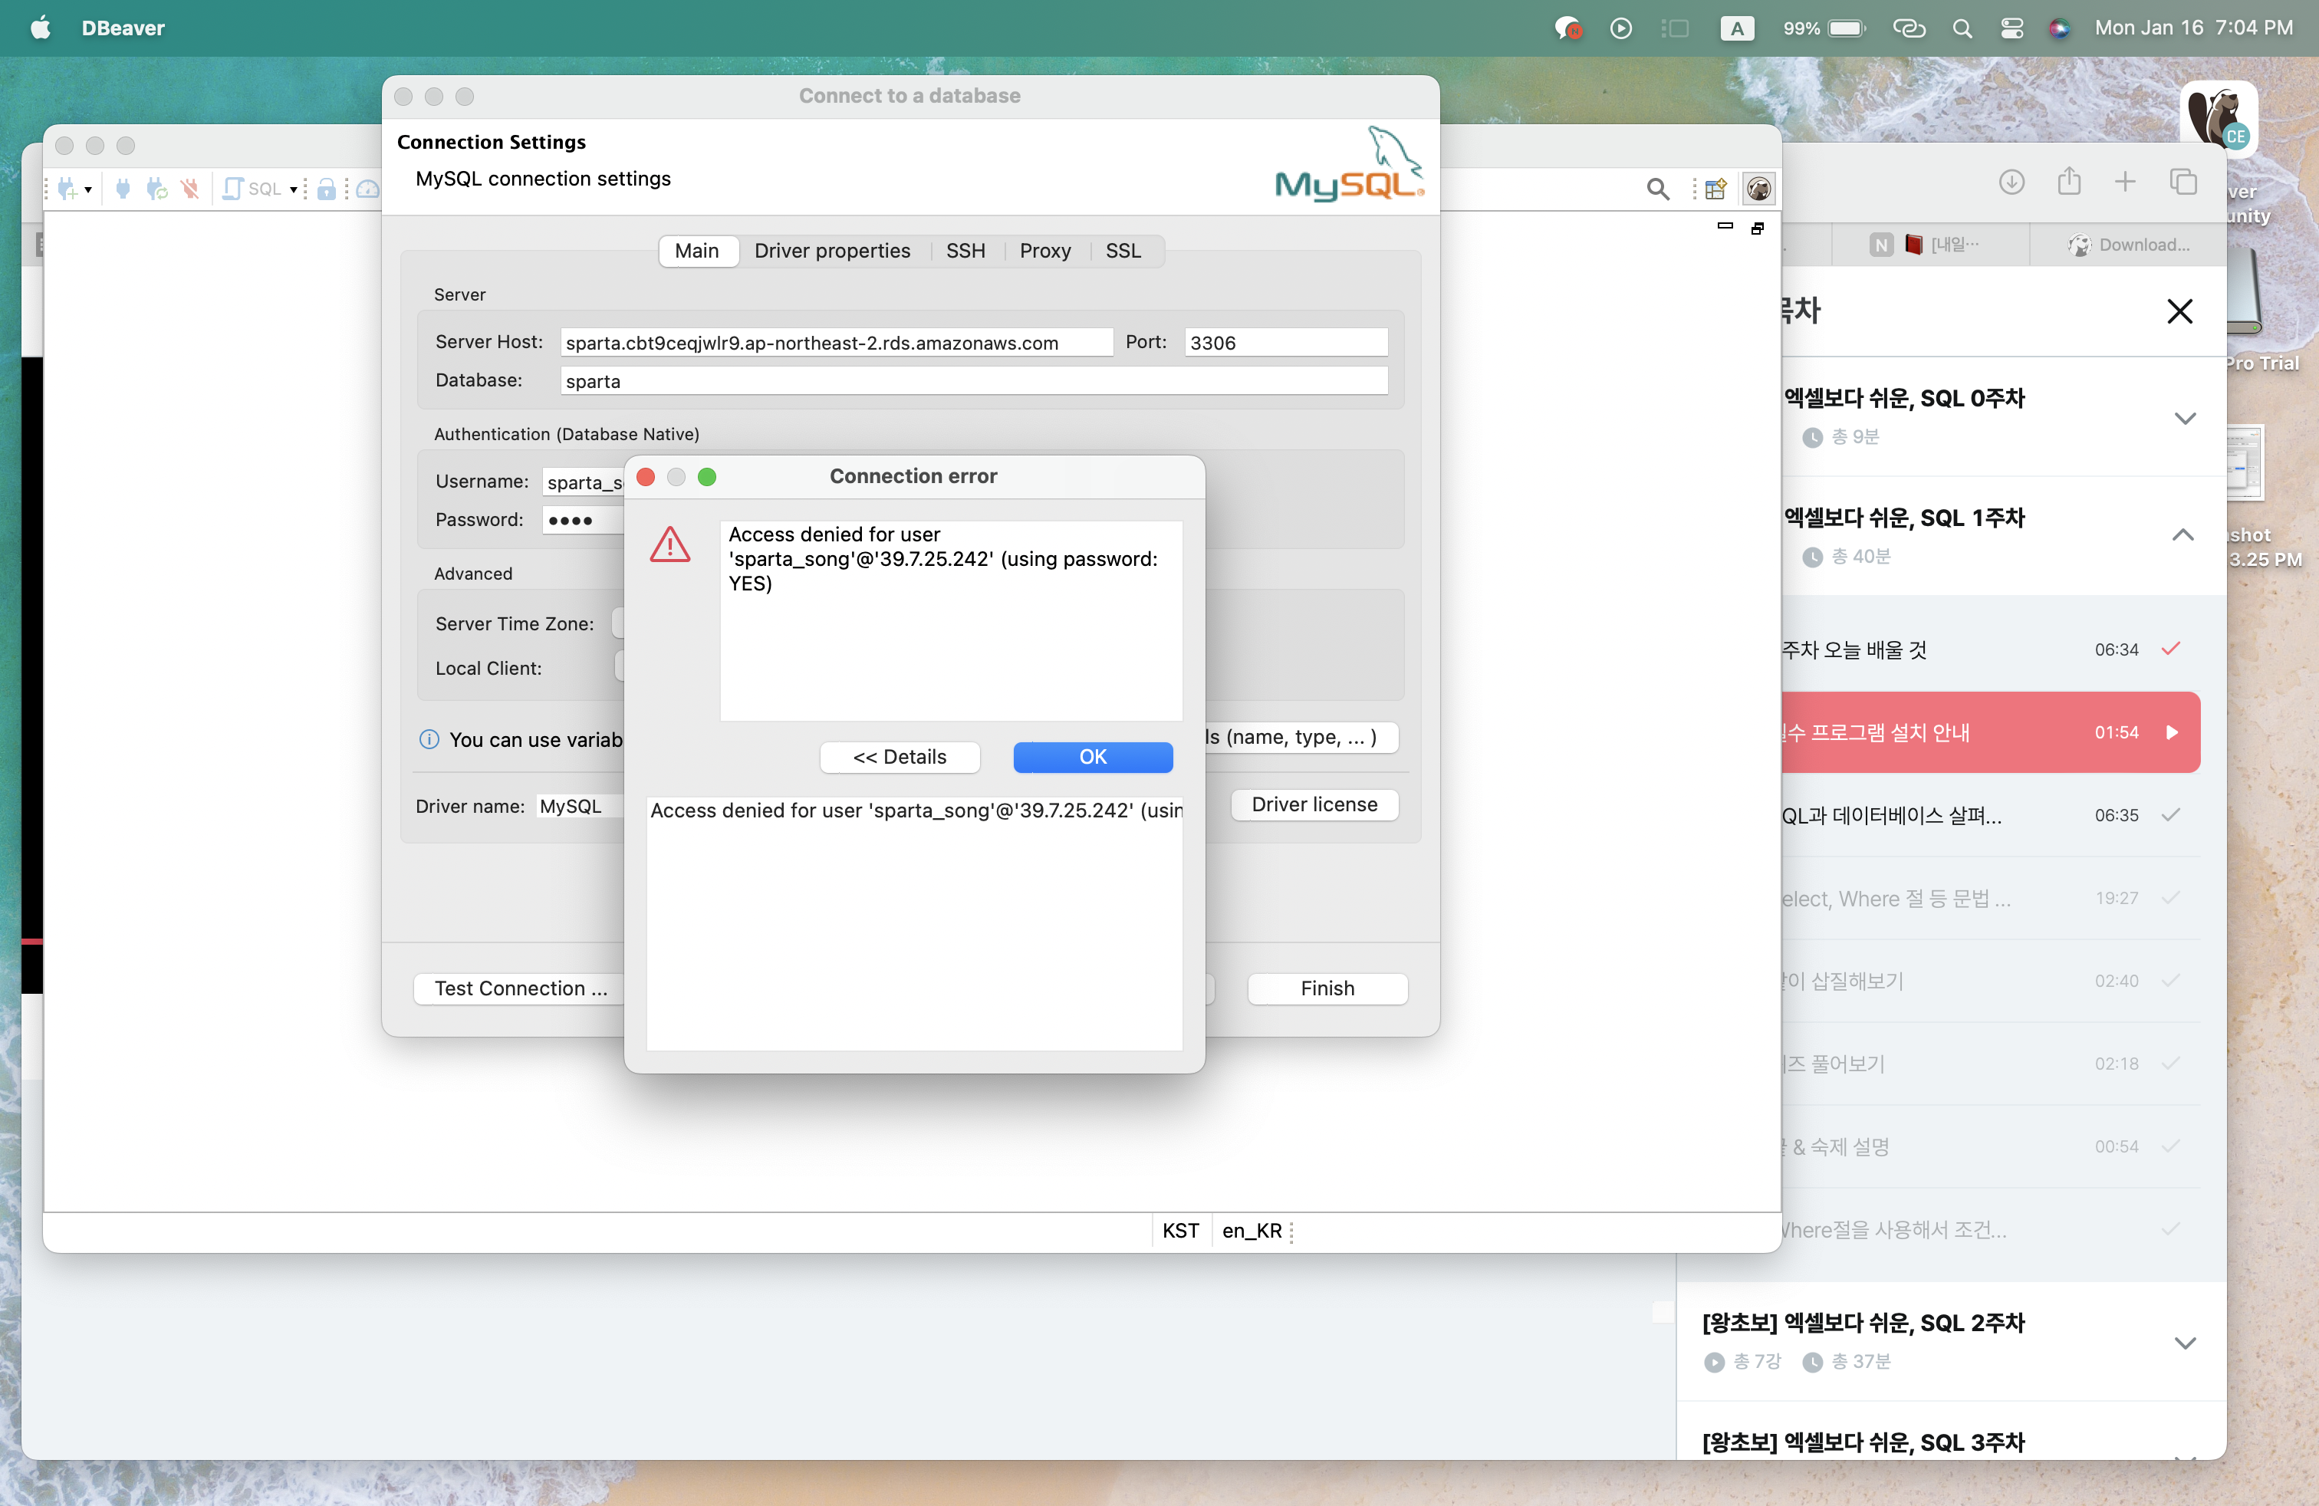Click the Test Connection button
This screenshot has height=1506, width=2319.
[x=520, y=988]
